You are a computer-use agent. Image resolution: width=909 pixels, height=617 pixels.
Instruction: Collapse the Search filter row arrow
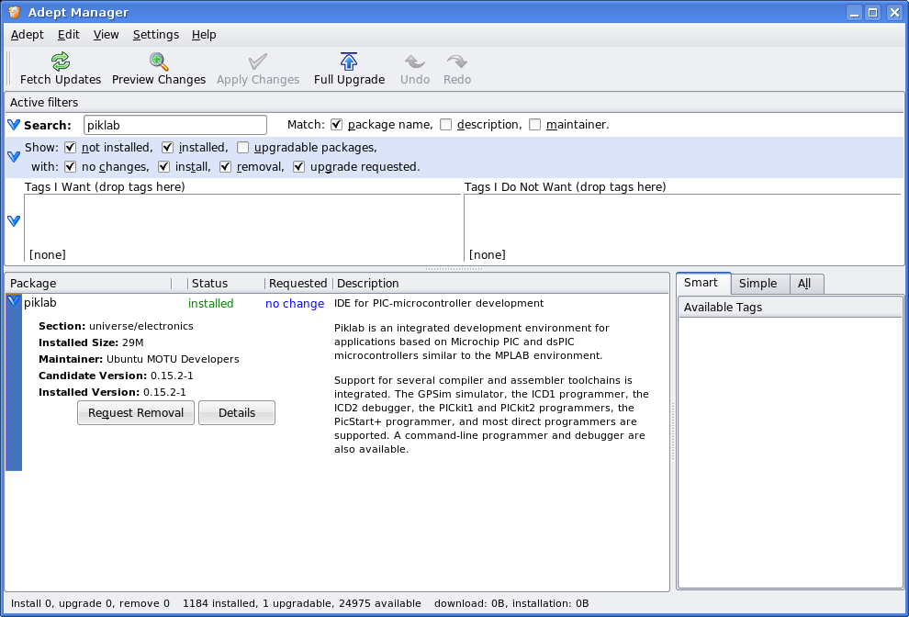point(14,125)
